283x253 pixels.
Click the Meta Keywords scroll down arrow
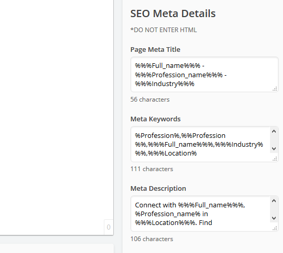274,148
